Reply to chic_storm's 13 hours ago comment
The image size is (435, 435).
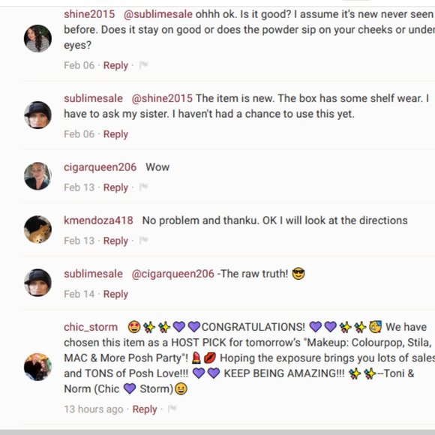tap(145, 409)
